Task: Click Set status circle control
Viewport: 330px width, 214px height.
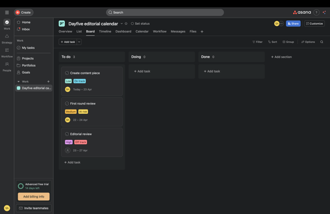Action: 133,24
